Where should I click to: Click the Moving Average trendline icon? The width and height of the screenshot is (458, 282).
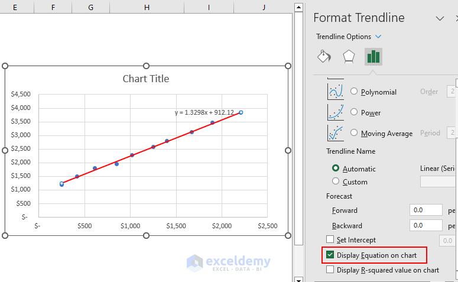(x=336, y=133)
